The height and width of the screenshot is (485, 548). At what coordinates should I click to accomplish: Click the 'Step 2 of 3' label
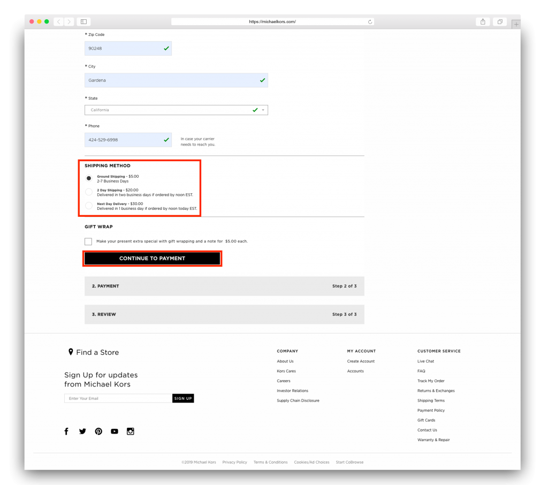(344, 286)
